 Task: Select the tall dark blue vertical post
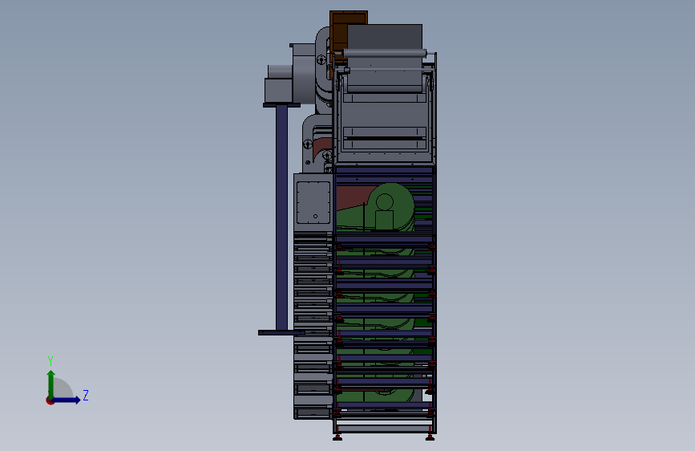pyautogui.click(x=281, y=218)
